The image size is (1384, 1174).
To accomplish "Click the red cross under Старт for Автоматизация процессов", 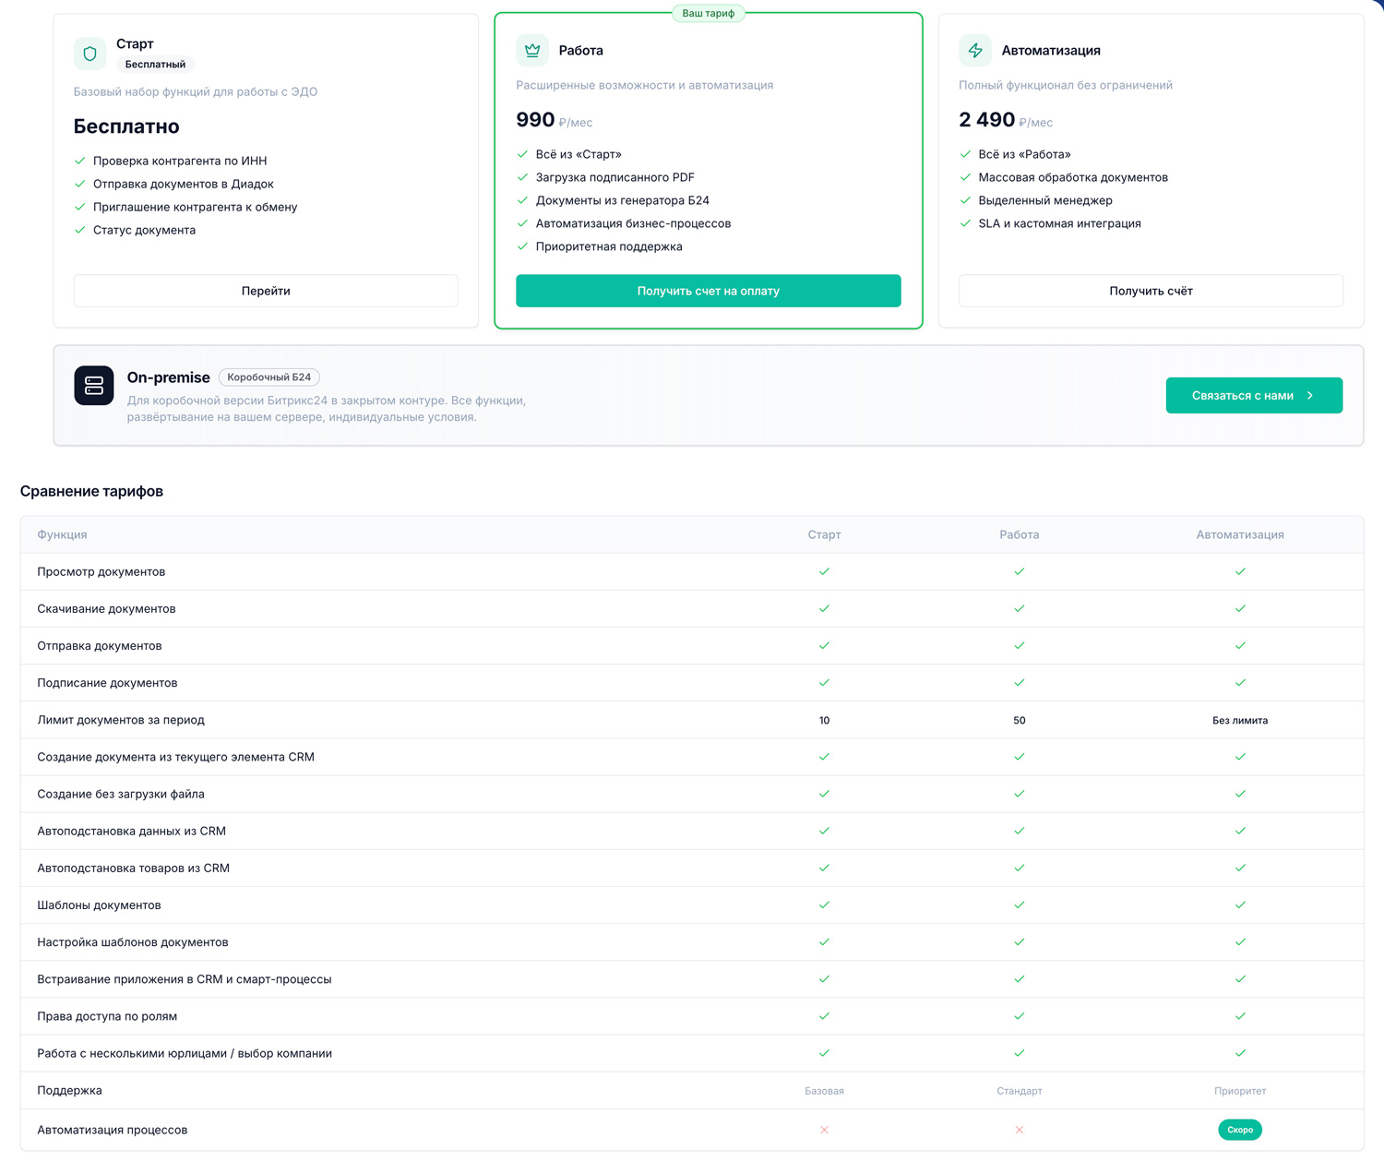I will pos(824,1130).
